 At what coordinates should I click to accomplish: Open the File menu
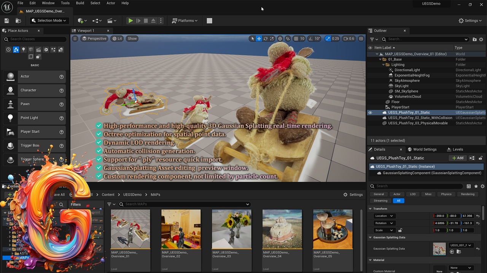20,3
